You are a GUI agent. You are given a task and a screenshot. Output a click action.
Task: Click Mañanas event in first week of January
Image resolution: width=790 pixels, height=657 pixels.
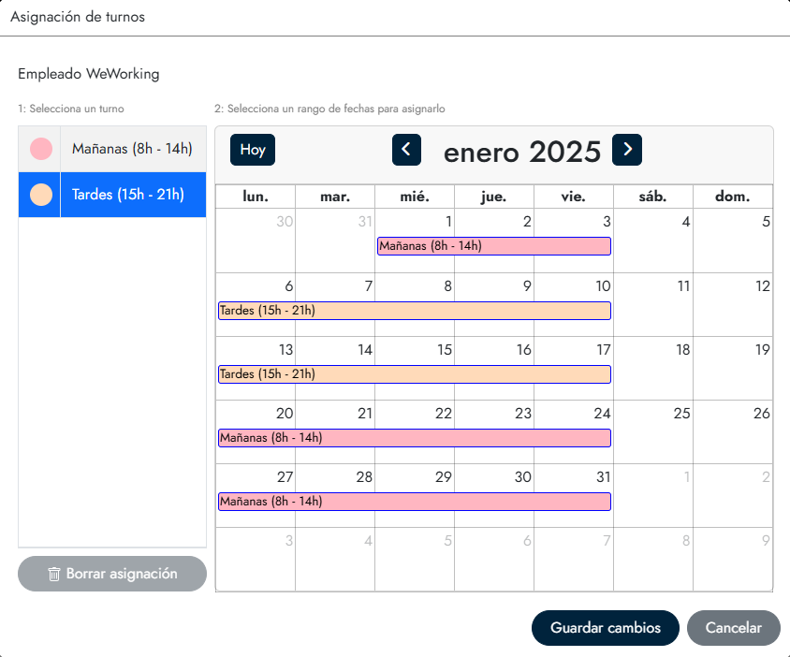click(x=494, y=246)
